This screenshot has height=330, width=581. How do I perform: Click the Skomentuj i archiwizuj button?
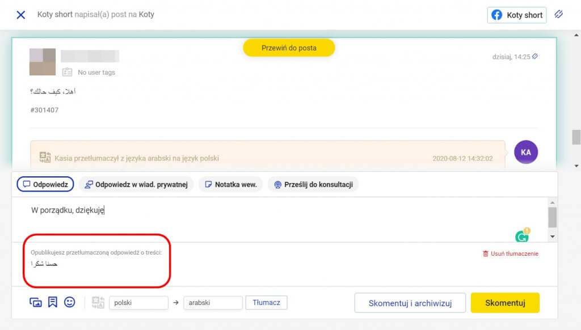(x=410, y=303)
